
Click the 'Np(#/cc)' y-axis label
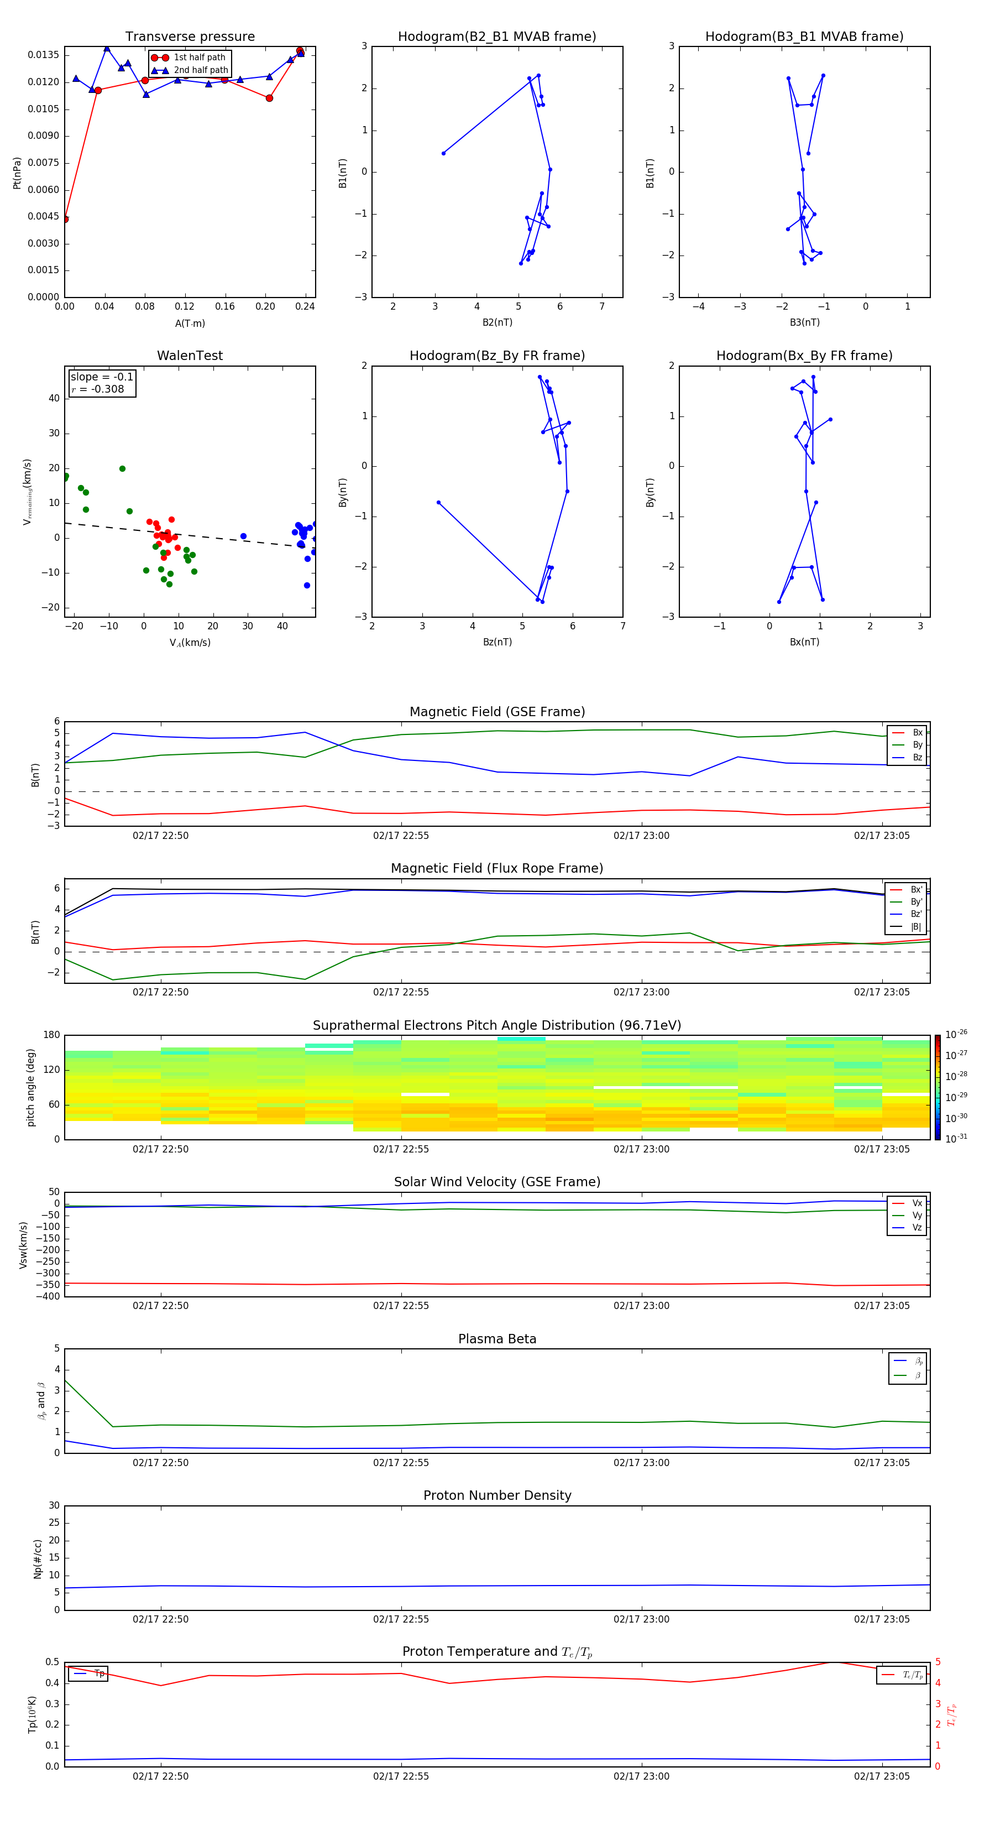[38, 1558]
